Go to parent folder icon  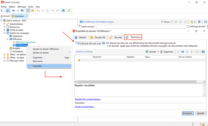tap(22, 11)
